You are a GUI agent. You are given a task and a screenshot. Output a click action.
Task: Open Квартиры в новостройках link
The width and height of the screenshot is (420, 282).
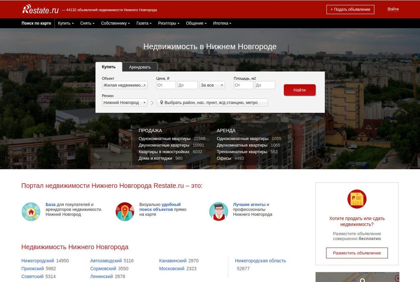coord(164,152)
